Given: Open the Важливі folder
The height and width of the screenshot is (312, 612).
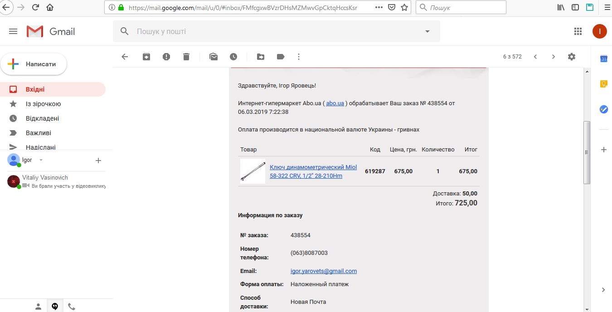Looking at the screenshot, I should (53, 133).
